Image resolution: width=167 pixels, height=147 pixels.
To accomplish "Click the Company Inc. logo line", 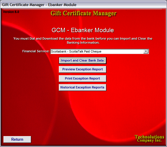I will click(x=149, y=140).
